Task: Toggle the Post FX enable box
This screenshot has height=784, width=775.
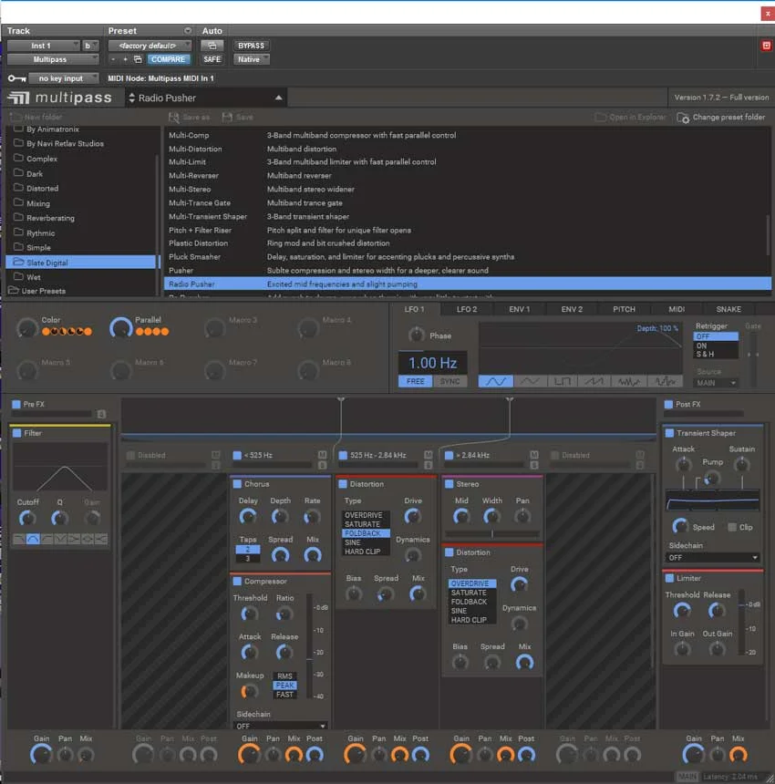Action: pos(668,404)
